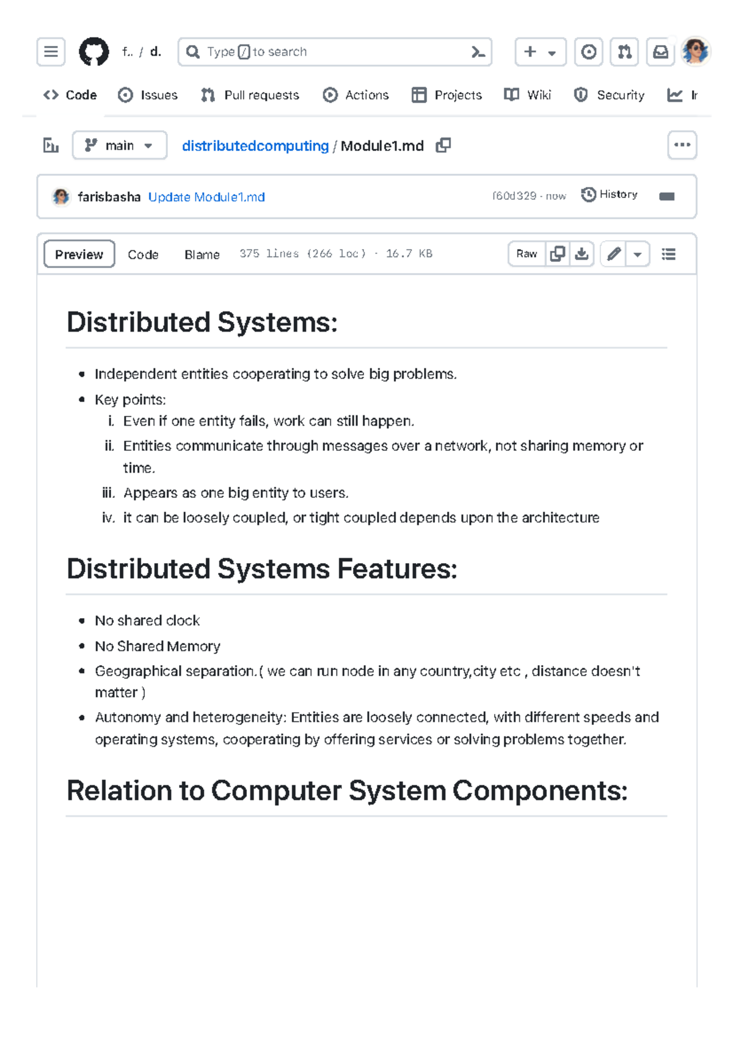Open the pull requests header icon
Viewport: 733px width, 1037px height.
coord(624,52)
